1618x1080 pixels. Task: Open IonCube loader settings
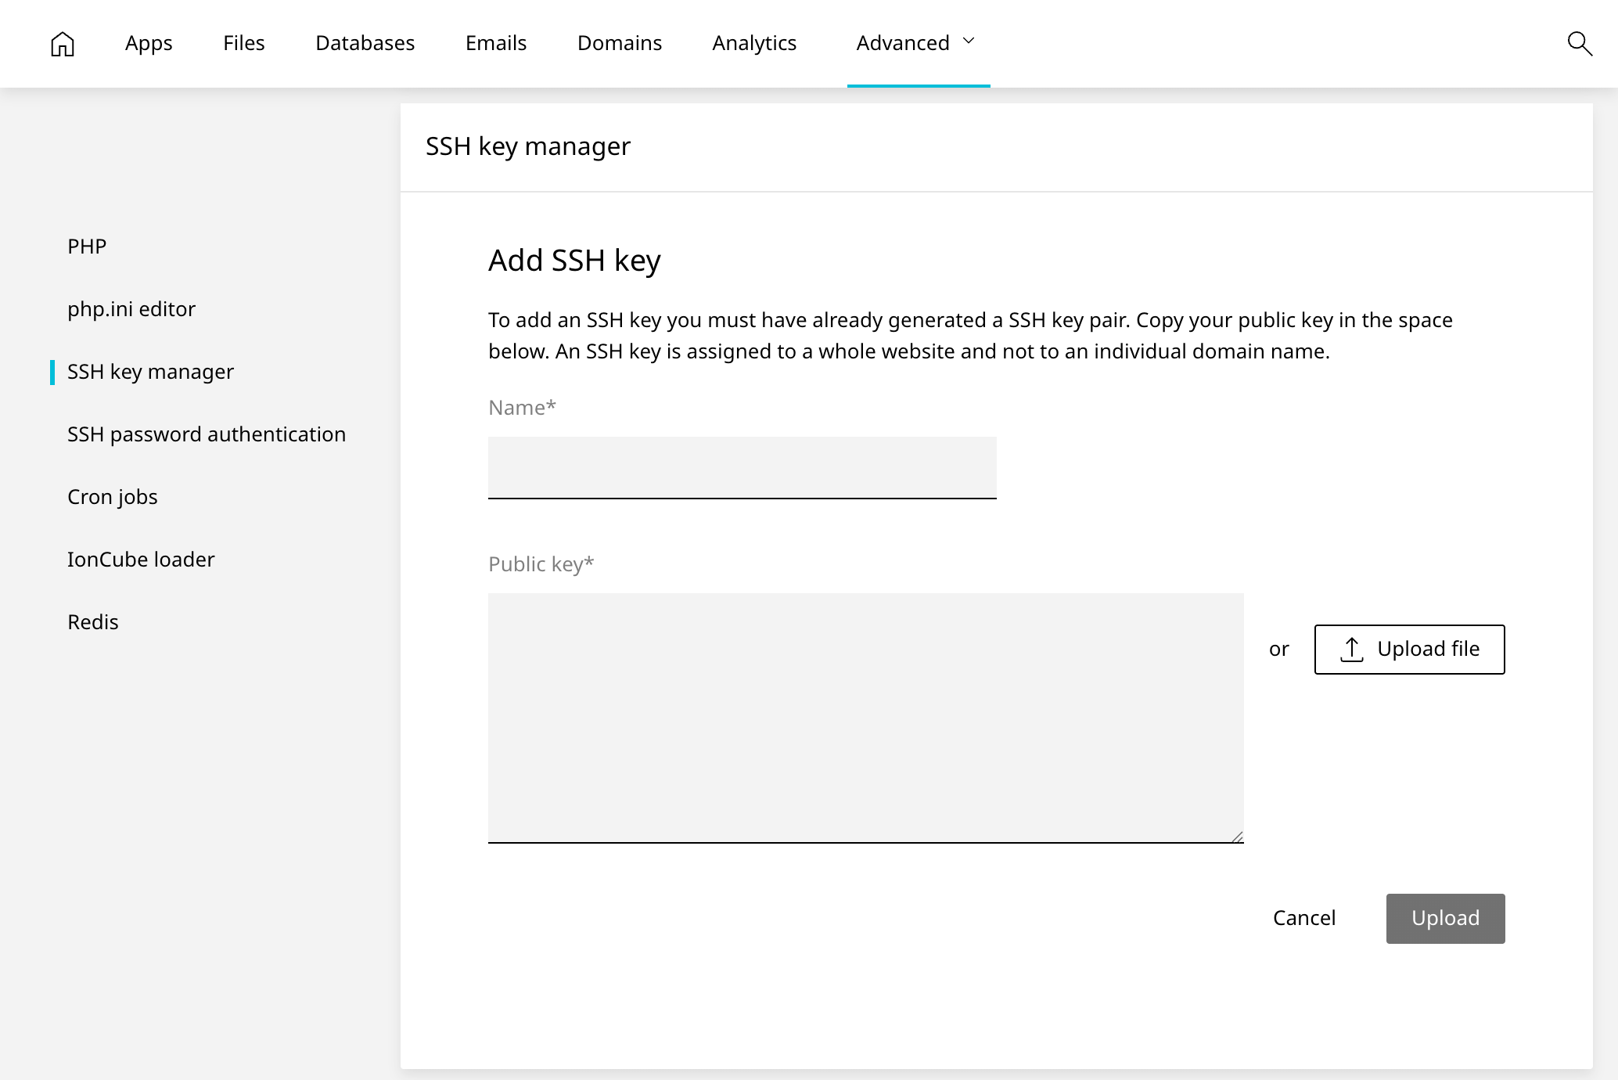tap(141, 560)
